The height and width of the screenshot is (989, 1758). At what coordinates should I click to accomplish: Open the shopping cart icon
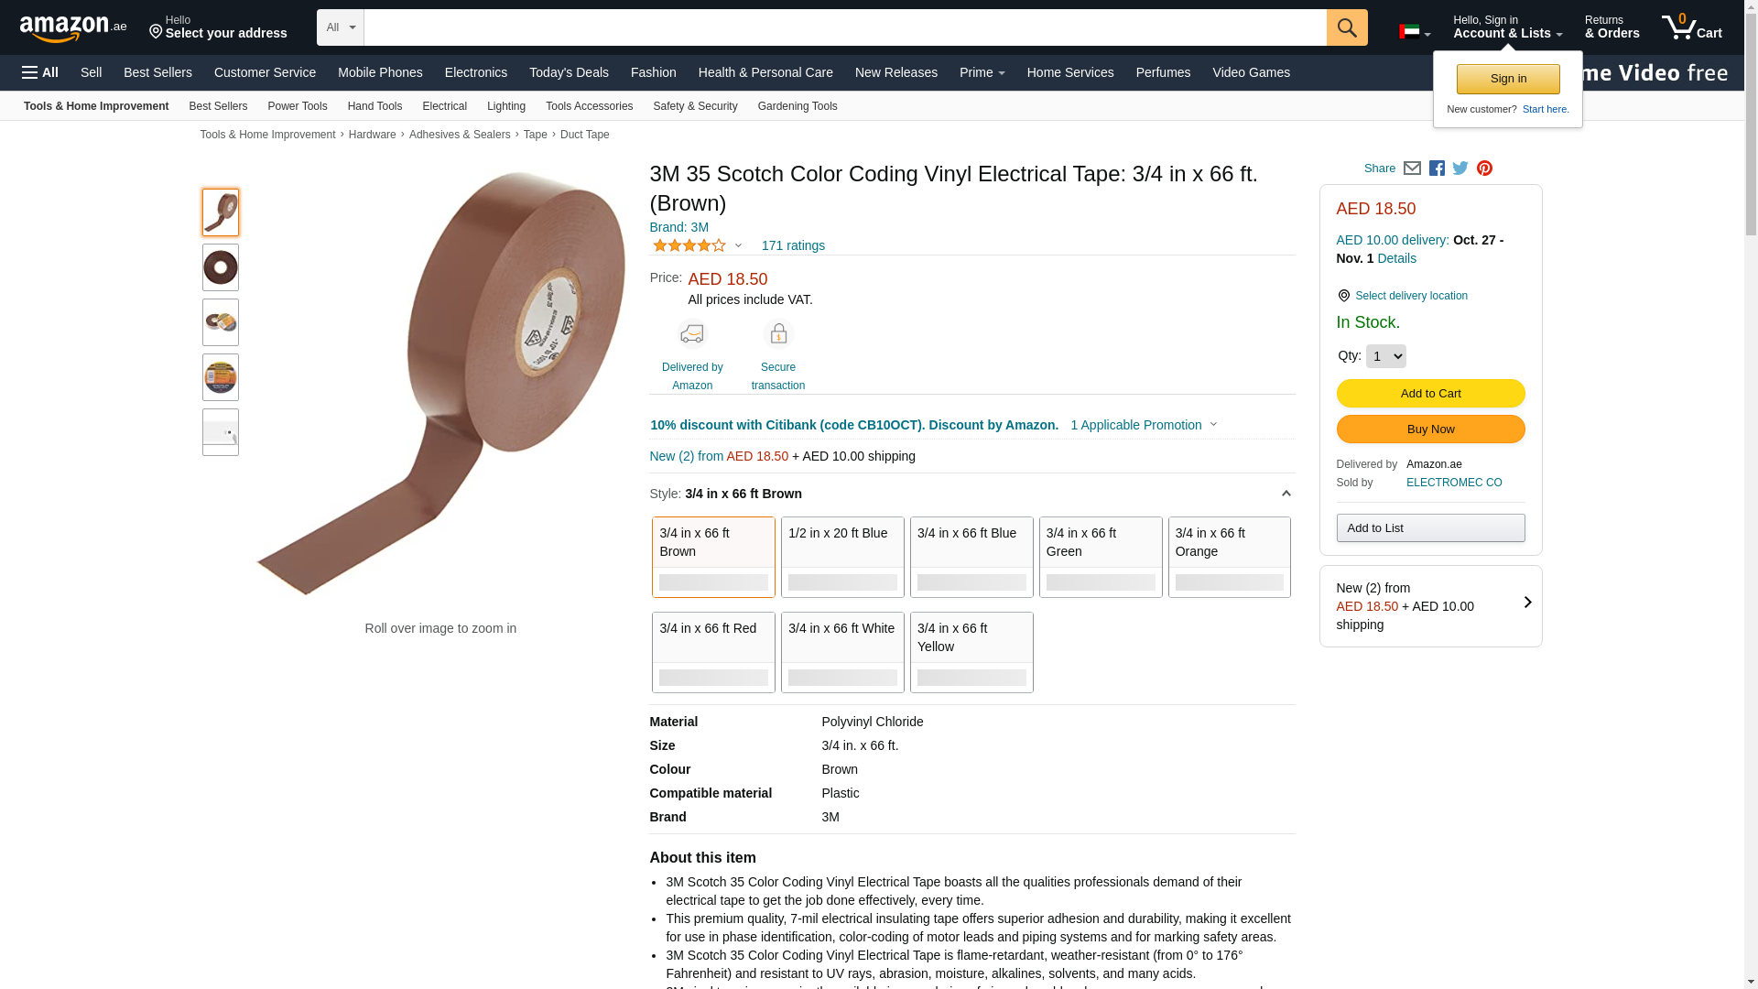click(1690, 27)
